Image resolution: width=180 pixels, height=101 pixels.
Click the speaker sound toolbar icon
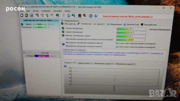[x=85, y=16]
